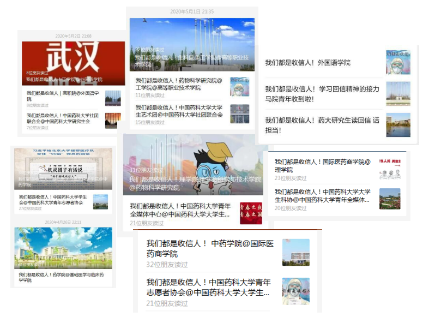
Task: Click thumbnail beside bottom 青年志愿者协会 article
Action: coord(295,291)
